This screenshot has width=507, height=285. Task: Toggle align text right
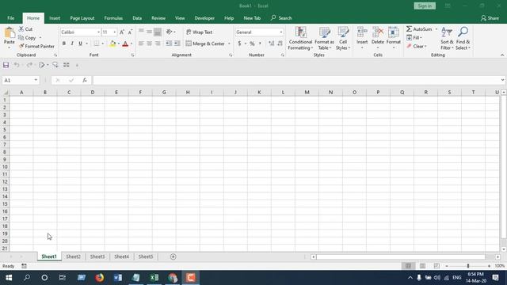pyautogui.click(x=158, y=44)
